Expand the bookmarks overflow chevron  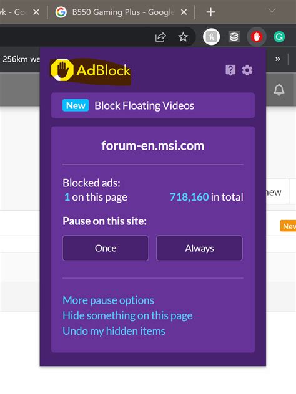click(278, 59)
